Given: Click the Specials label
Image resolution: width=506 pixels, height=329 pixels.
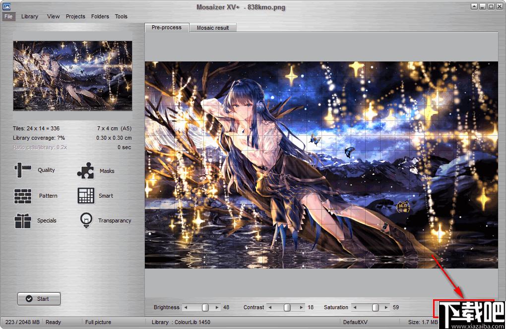Looking at the screenshot, I should coord(47,220).
